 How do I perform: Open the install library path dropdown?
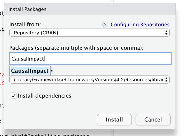tap(89, 80)
